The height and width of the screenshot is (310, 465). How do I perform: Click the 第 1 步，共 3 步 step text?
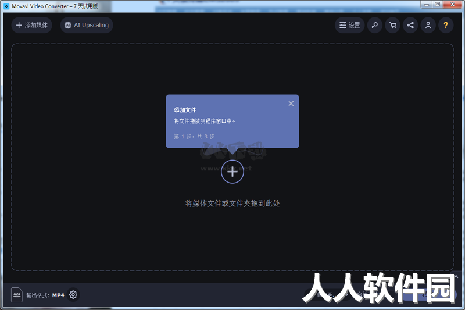[x=194, y=137]
